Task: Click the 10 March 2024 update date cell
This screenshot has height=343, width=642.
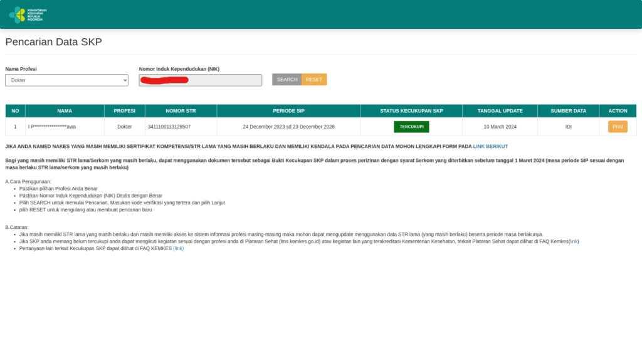Action: click(x=500, y=127)
